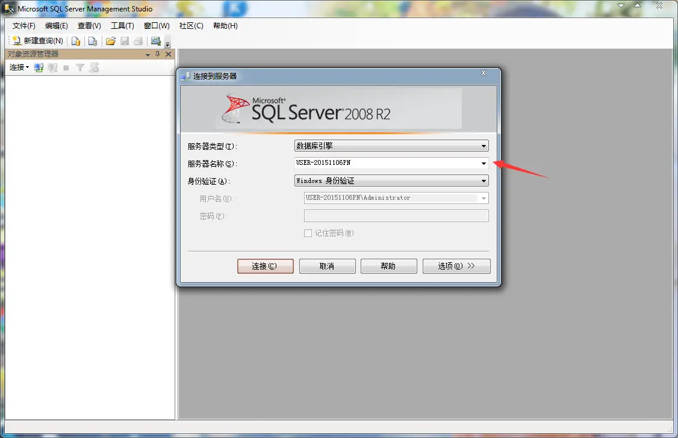678x438 pixels.
Task: Open file via folder toolbar icon
Action: point(111,41)
